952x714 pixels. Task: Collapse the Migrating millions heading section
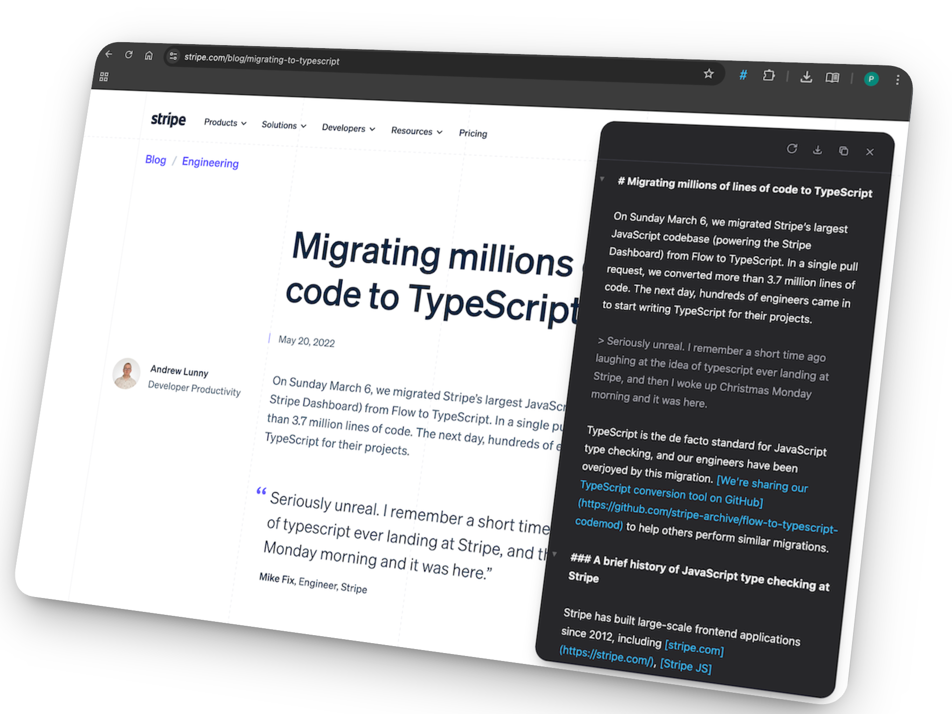click(602, 179)
